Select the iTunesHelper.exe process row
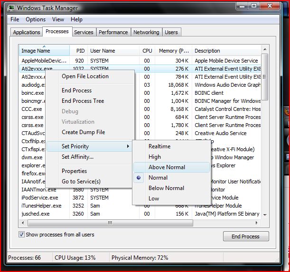The height and width of the screenshot is (272, 290). pyautogui.click(x=140, y=206)
